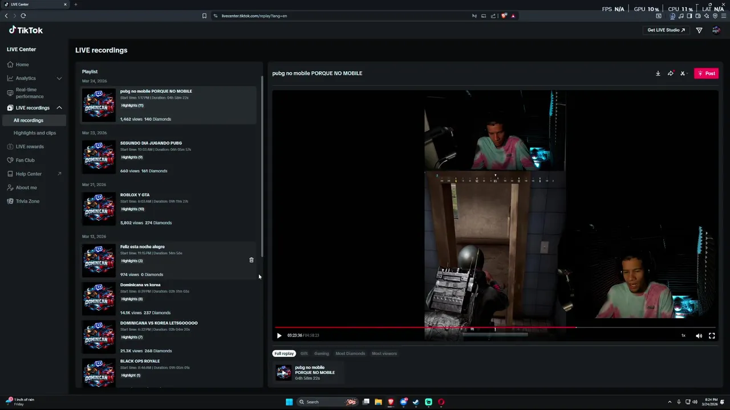This screenshot has height=410, width=730.
Task: Mute the replay volume
Action: (699, 335)
